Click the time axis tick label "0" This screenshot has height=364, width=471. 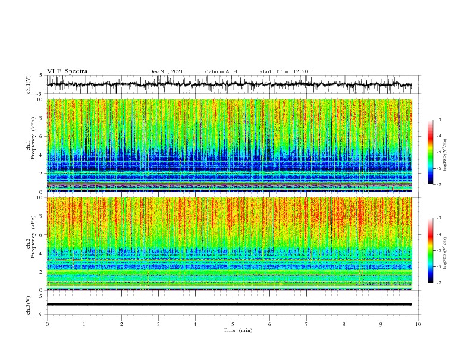[47, 324]
